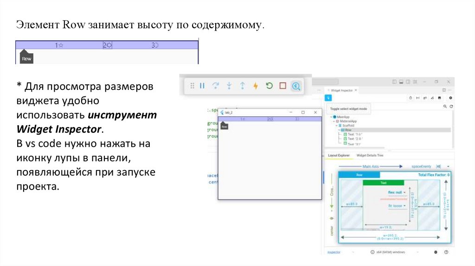
Task: Toggle select widget mode button
Action: pos(328,98)
